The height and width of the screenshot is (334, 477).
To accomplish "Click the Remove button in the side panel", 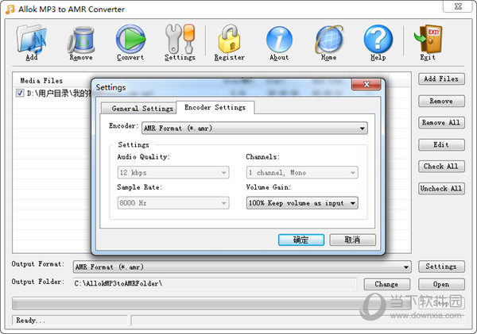I will point(441,101).
